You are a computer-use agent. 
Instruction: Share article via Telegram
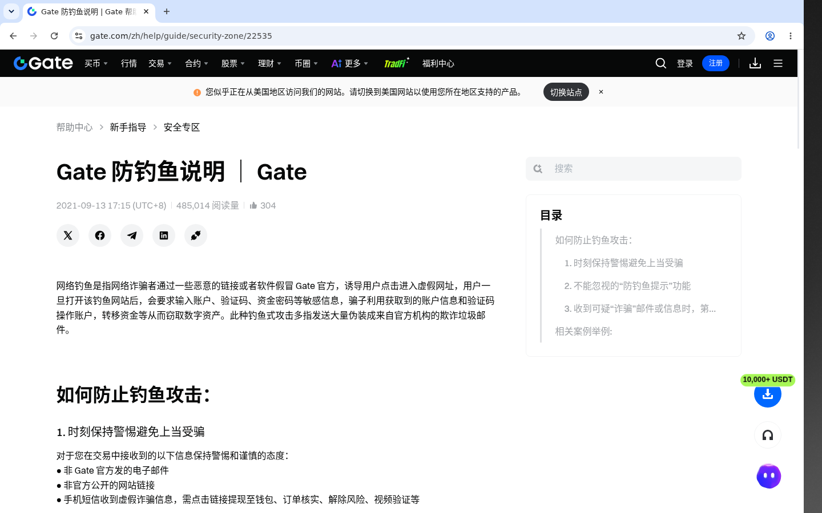point(132,235)
